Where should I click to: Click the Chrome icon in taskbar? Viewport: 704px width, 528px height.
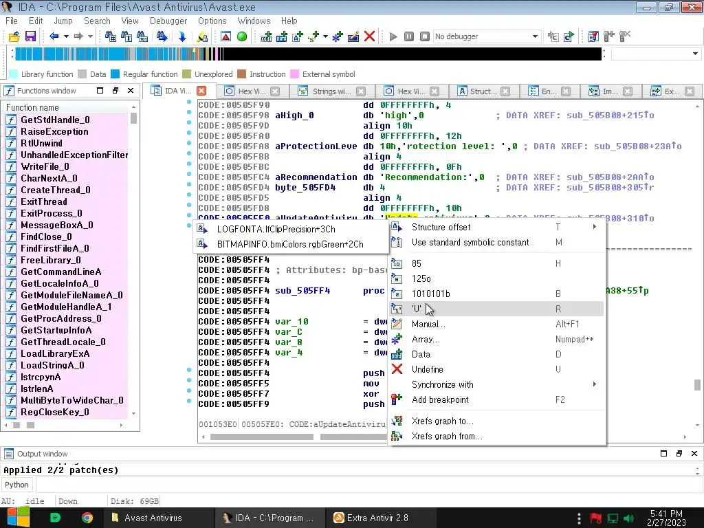[87, 518]
